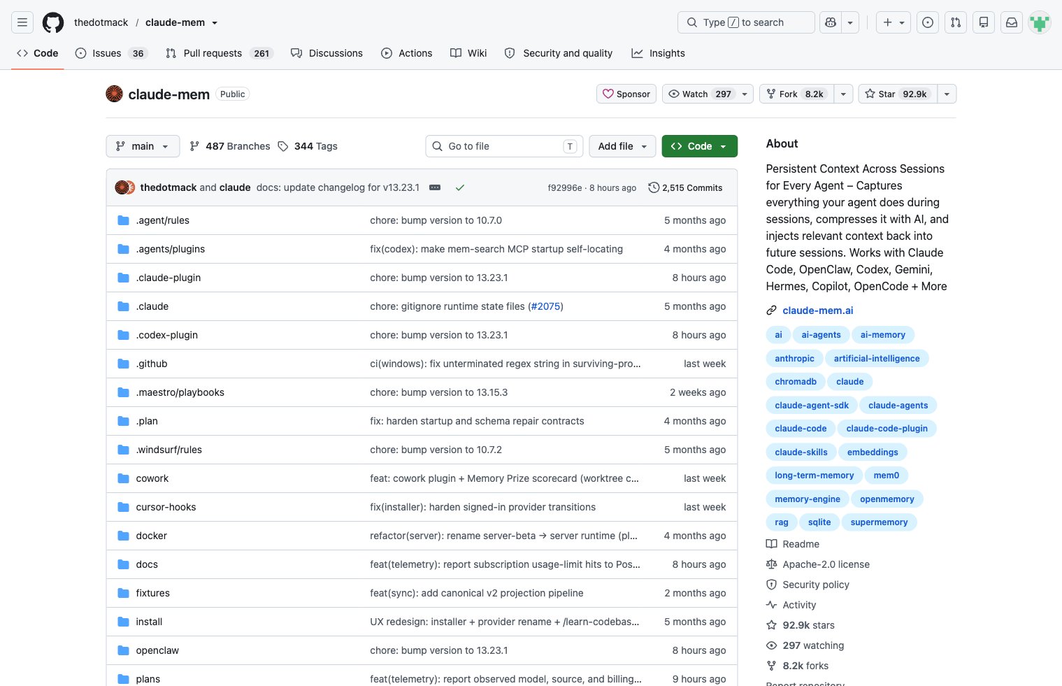Switch to the Discussions tab

pos(327,53)
